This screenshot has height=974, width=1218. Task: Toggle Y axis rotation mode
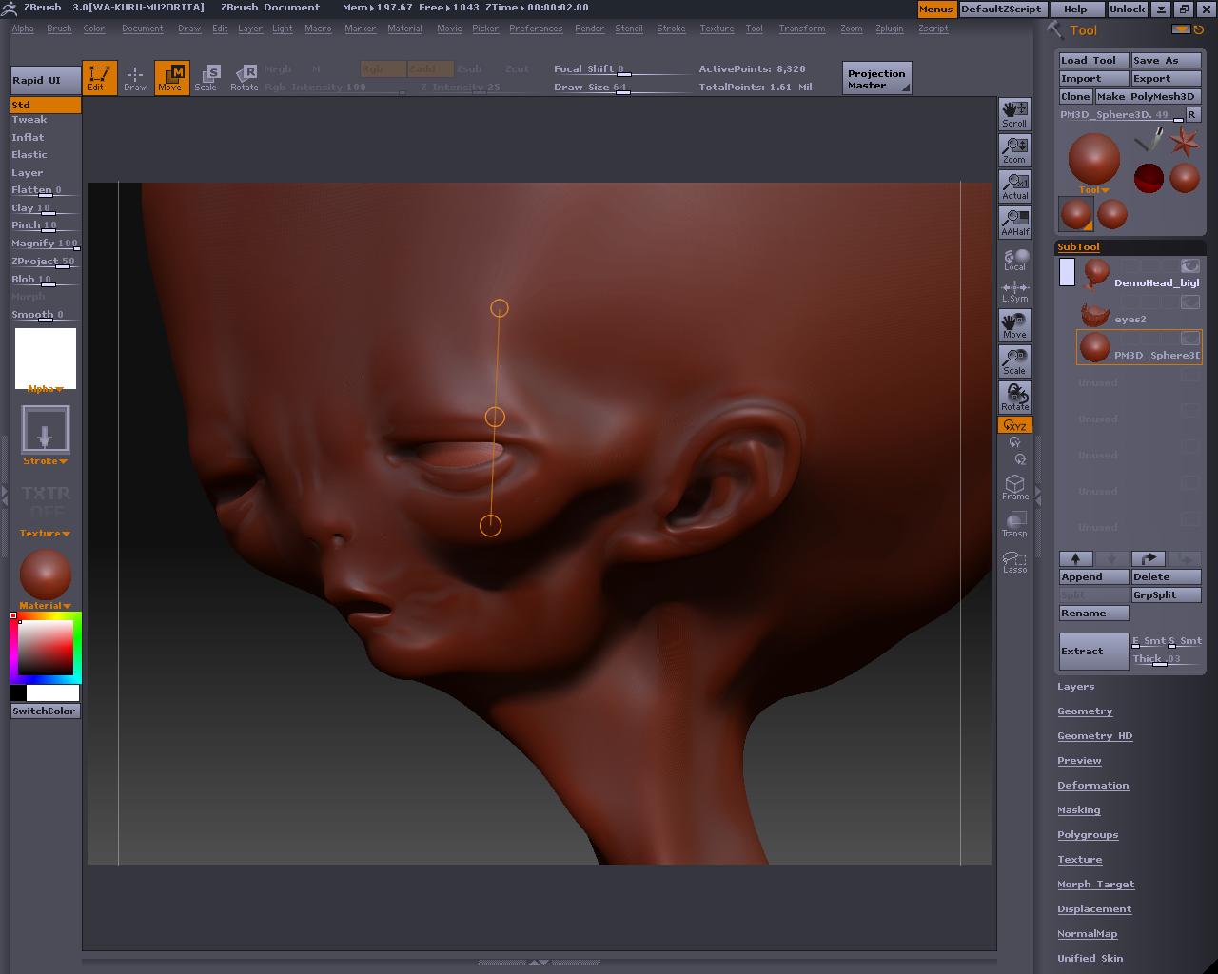click(1014, 442)
